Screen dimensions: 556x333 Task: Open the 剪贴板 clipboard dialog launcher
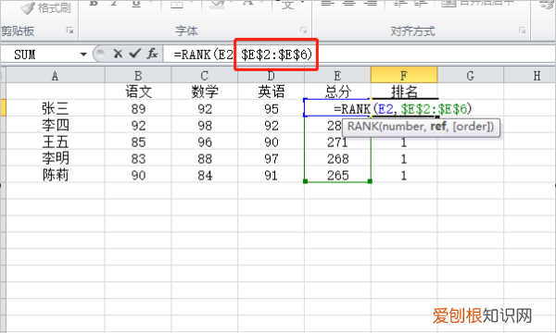69,31
